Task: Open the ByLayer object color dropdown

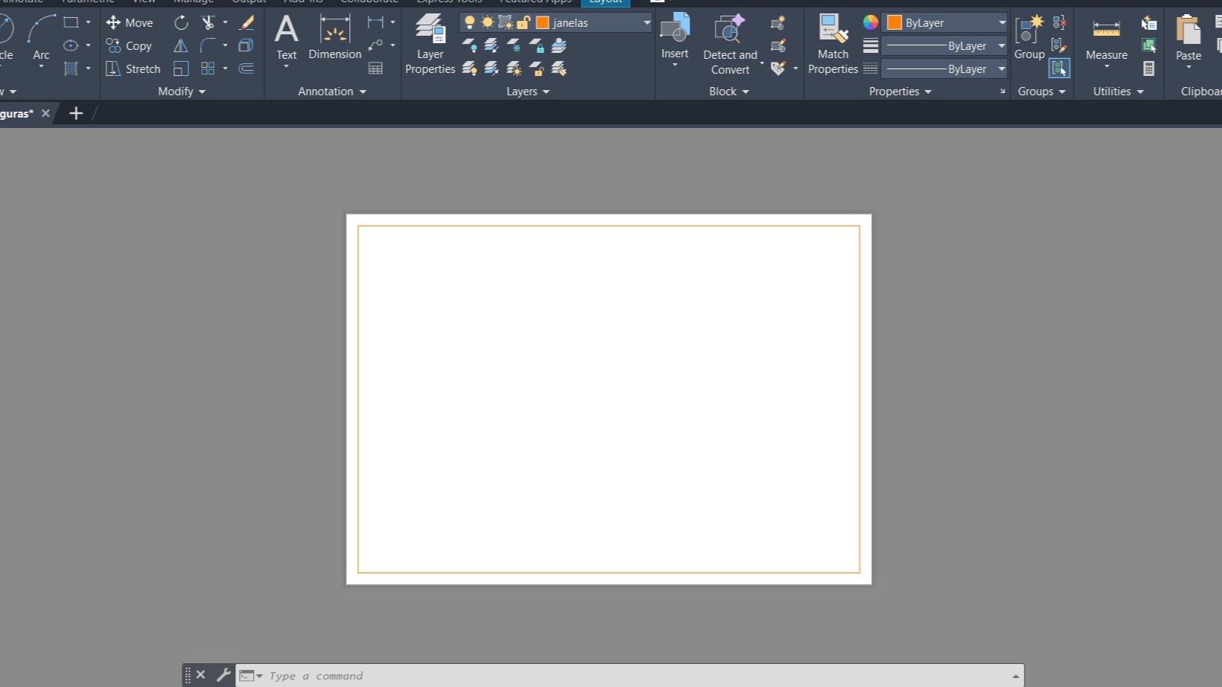Action: [x=1002, y=22]
